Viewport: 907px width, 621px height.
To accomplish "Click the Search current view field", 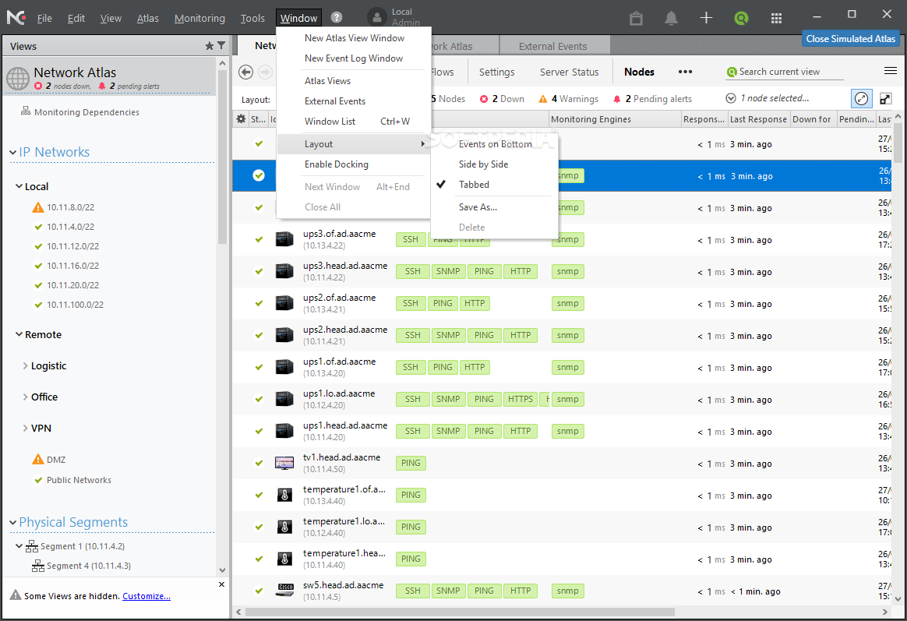I will click(785, 72).
